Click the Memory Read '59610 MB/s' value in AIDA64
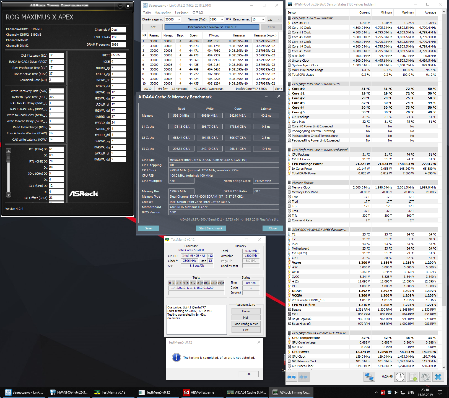 click(181, 116)
